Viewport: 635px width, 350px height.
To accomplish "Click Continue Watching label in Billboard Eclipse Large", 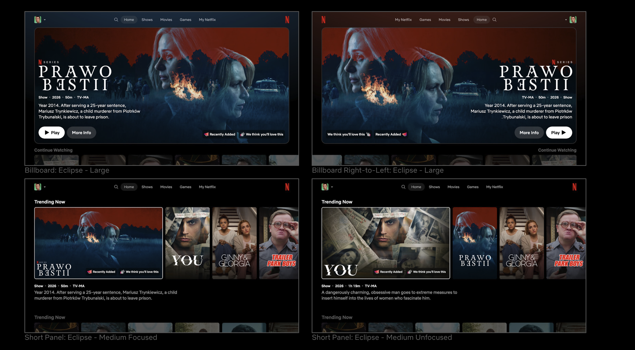I will 53,150.
